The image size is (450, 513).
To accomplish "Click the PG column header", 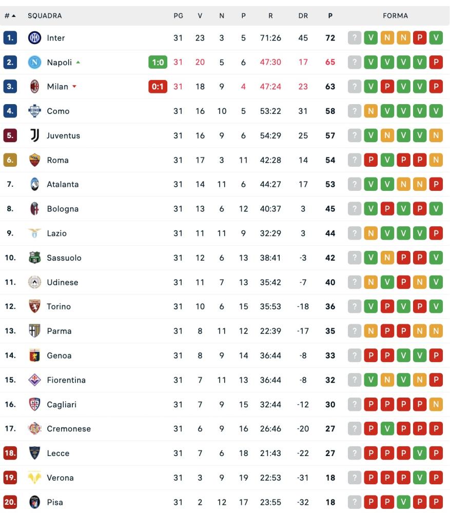I will tap(178, 16).
